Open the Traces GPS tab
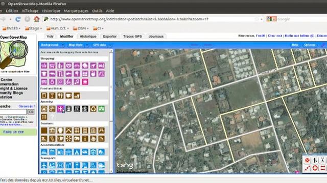The image size is (327, 183). pos(132,36)
